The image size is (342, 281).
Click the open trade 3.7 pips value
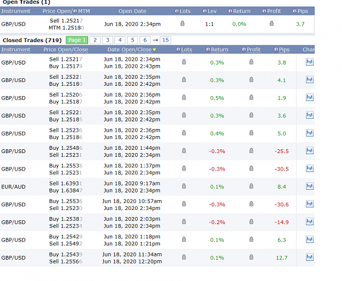click(x=300, y=24)
